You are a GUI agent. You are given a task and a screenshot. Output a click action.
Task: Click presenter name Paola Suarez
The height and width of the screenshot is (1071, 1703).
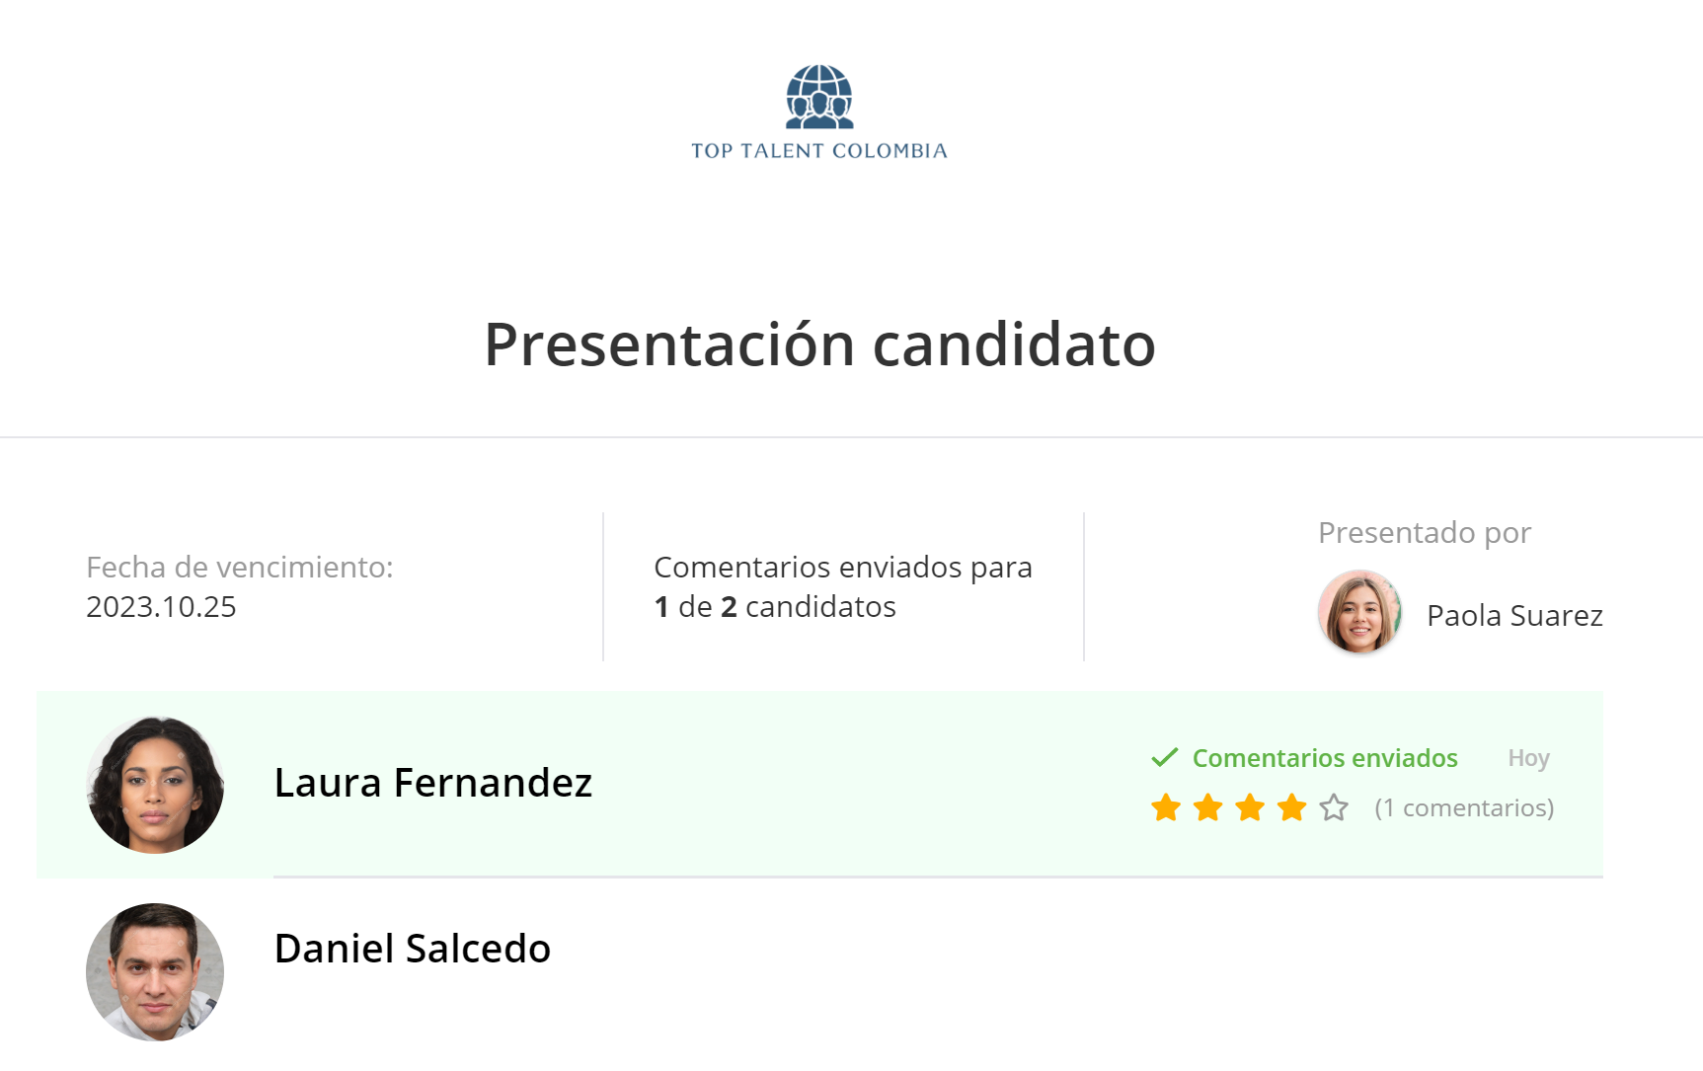tap(1514, 616)
